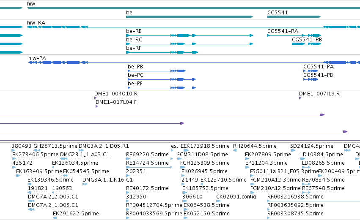Select the CG5541 gene bar

click(x=294, y=17)
